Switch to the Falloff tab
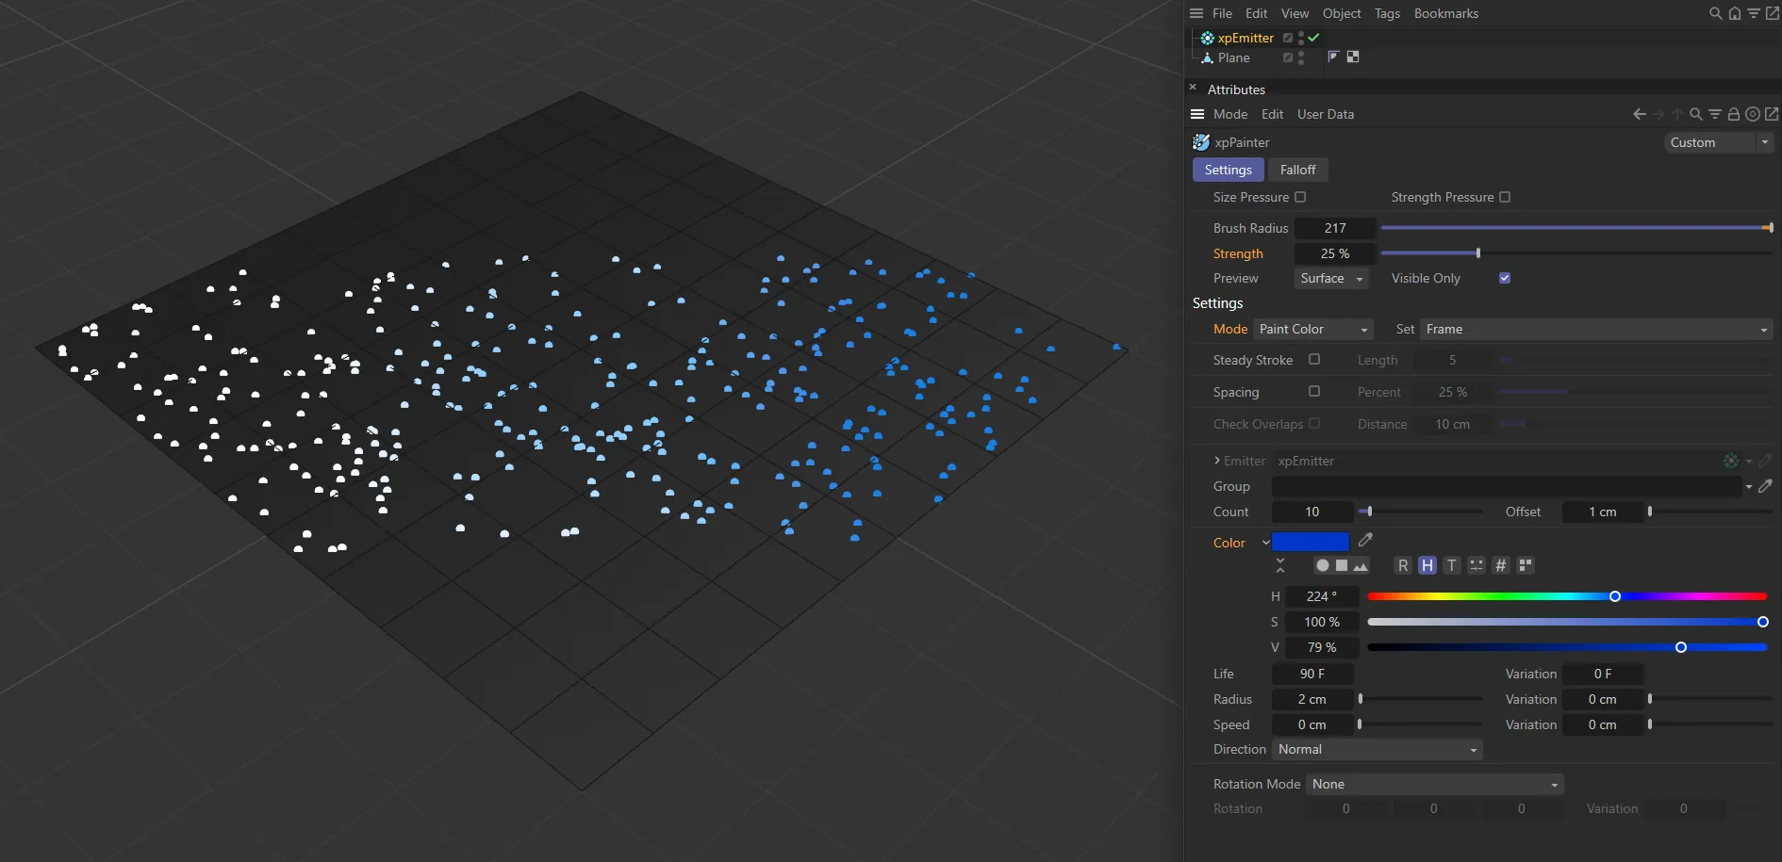This screenshot has height=862, width=1782. [x=1297, y=170]
